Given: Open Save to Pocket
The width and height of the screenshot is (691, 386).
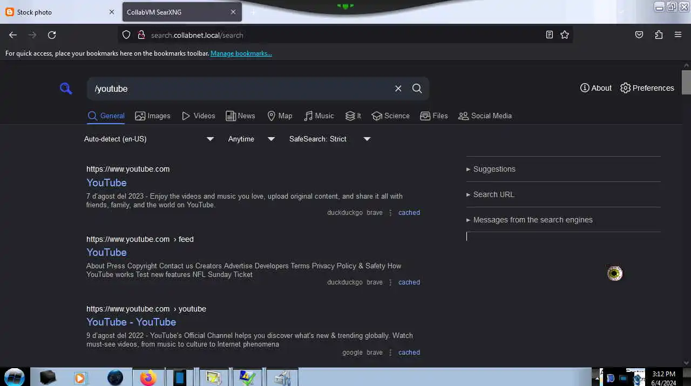Looking at the screenshot, I should pos(639,35).
